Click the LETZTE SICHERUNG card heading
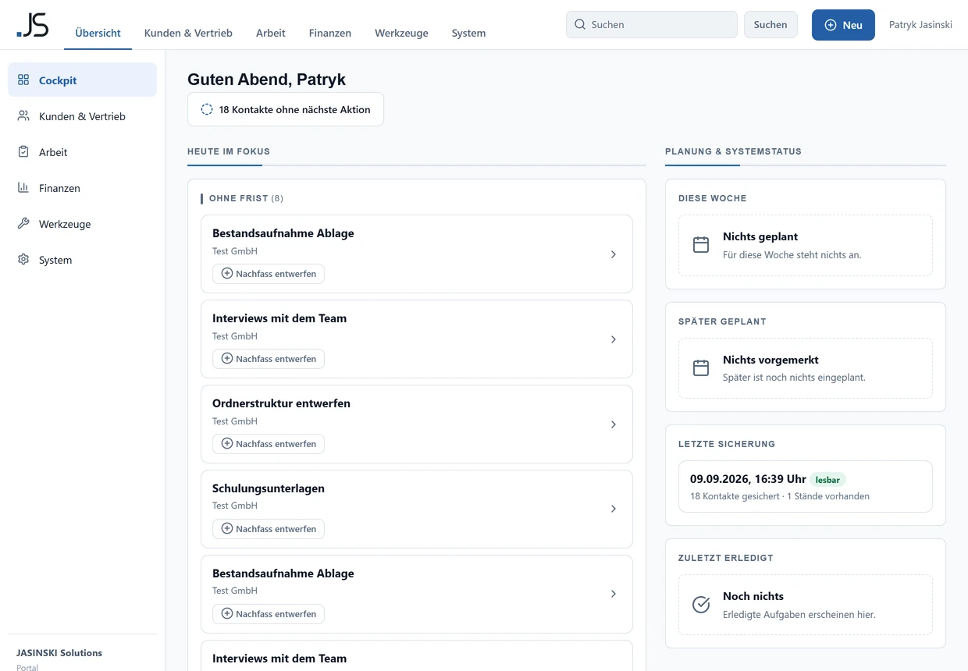 [727, 444]
